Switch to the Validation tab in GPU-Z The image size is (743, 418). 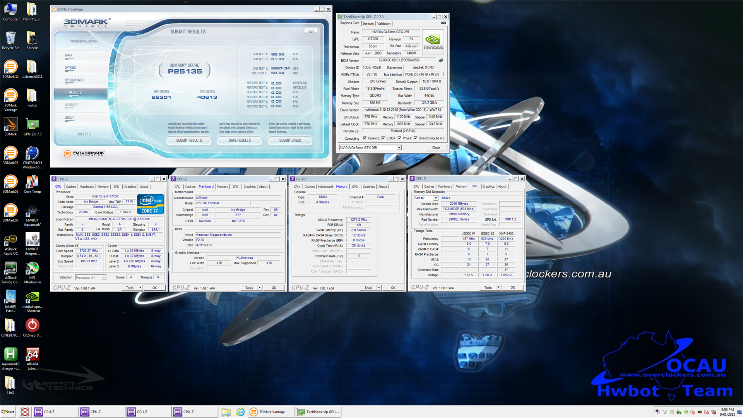coord(384,24)
